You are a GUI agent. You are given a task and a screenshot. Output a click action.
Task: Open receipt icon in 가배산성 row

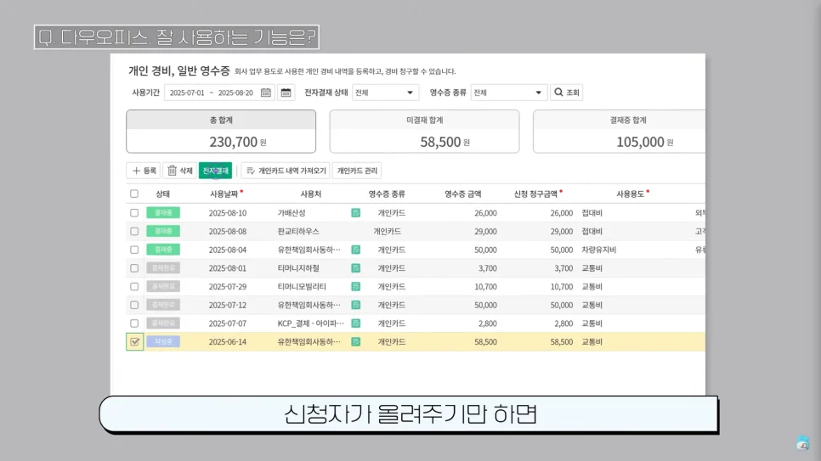point(356,213)
